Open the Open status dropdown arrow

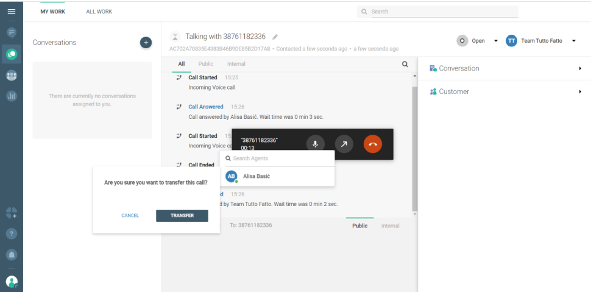point(495,41)
